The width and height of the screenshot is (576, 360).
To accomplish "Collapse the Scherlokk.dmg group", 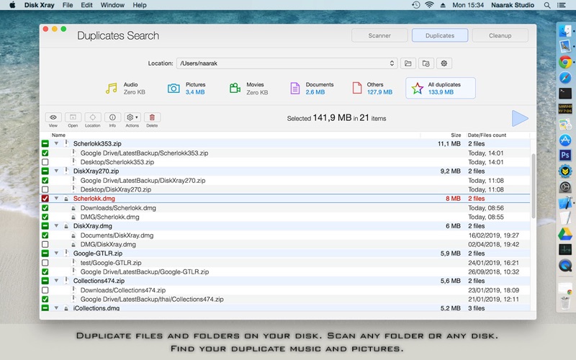I will (57, 199).
